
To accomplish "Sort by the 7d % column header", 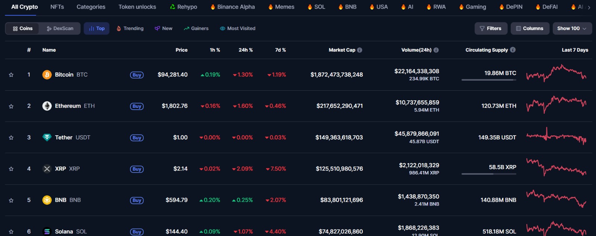I will (280, 50).
